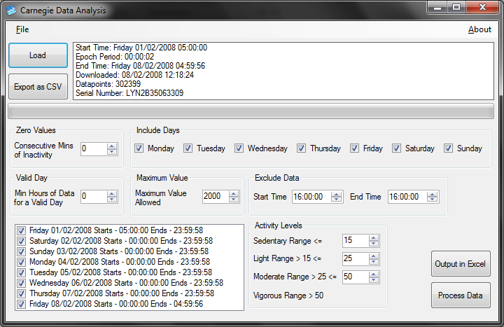504x327 pixels.
Task: Click the Carnegie Data Analysis title bar icon
Action: (11, 11)
